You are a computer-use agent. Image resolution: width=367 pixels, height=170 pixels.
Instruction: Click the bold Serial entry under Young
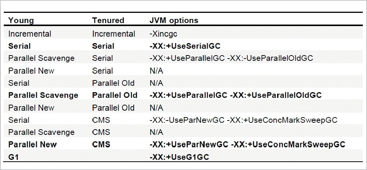[x=19, y=46]
